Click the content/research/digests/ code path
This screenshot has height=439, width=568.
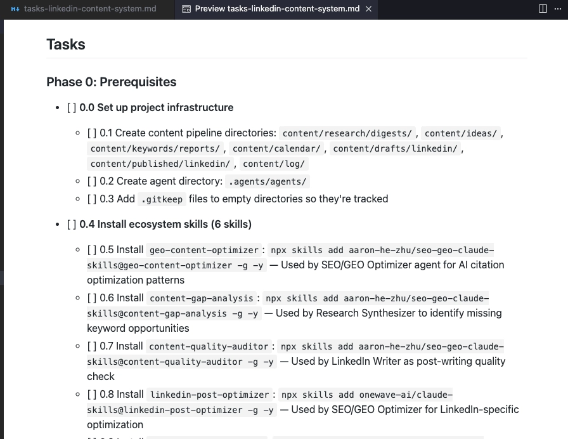(347, 133)
